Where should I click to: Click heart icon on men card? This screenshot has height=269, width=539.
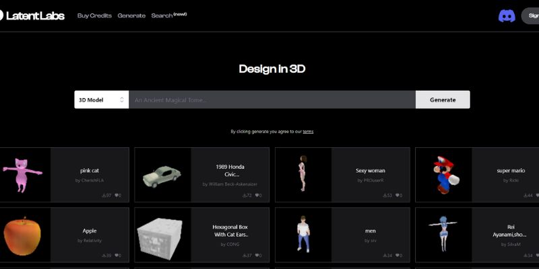coord(397,256)
